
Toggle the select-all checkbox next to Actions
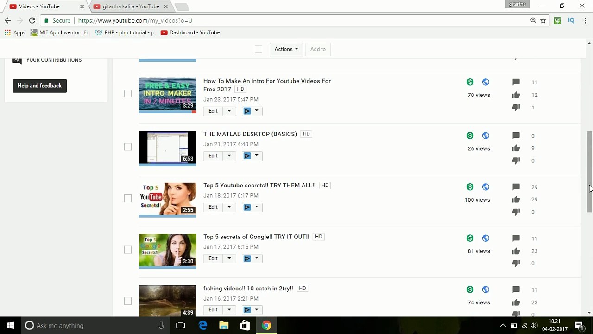pos(259,49)
